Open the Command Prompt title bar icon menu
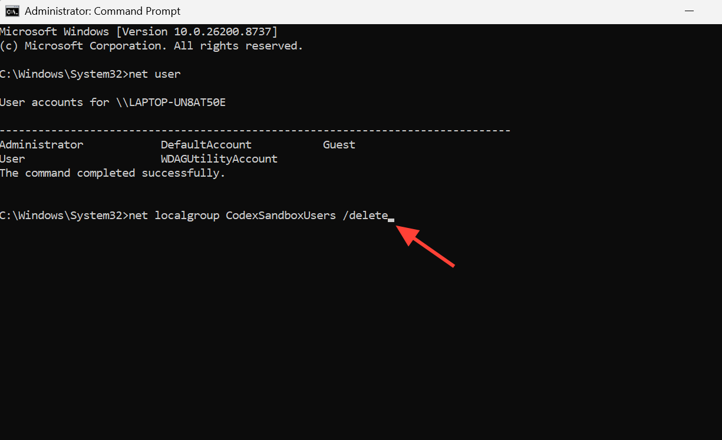 tap(12, 11)
